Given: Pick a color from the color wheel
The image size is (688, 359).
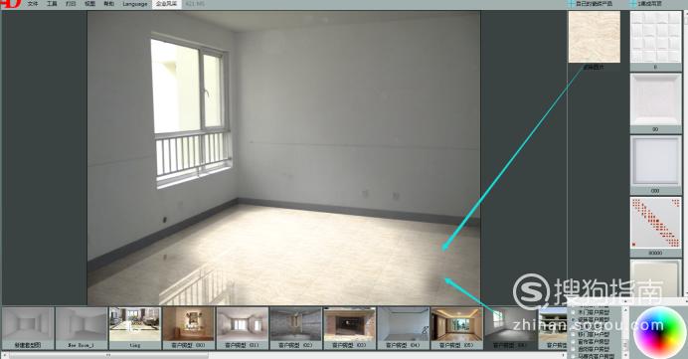Looking at the screenshot, I should [x=659, y=334].
